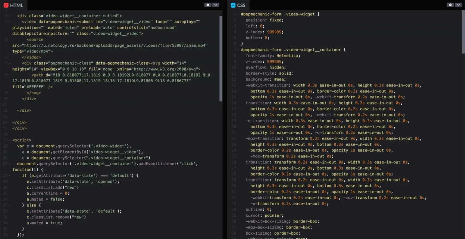Collapse CSS rule .video-widget at line 1
This screenshot has height=239, width=465.
point(238,14)
